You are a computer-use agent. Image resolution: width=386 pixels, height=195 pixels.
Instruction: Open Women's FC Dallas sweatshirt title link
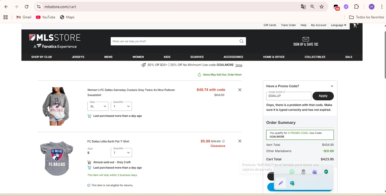click(131, 92)
